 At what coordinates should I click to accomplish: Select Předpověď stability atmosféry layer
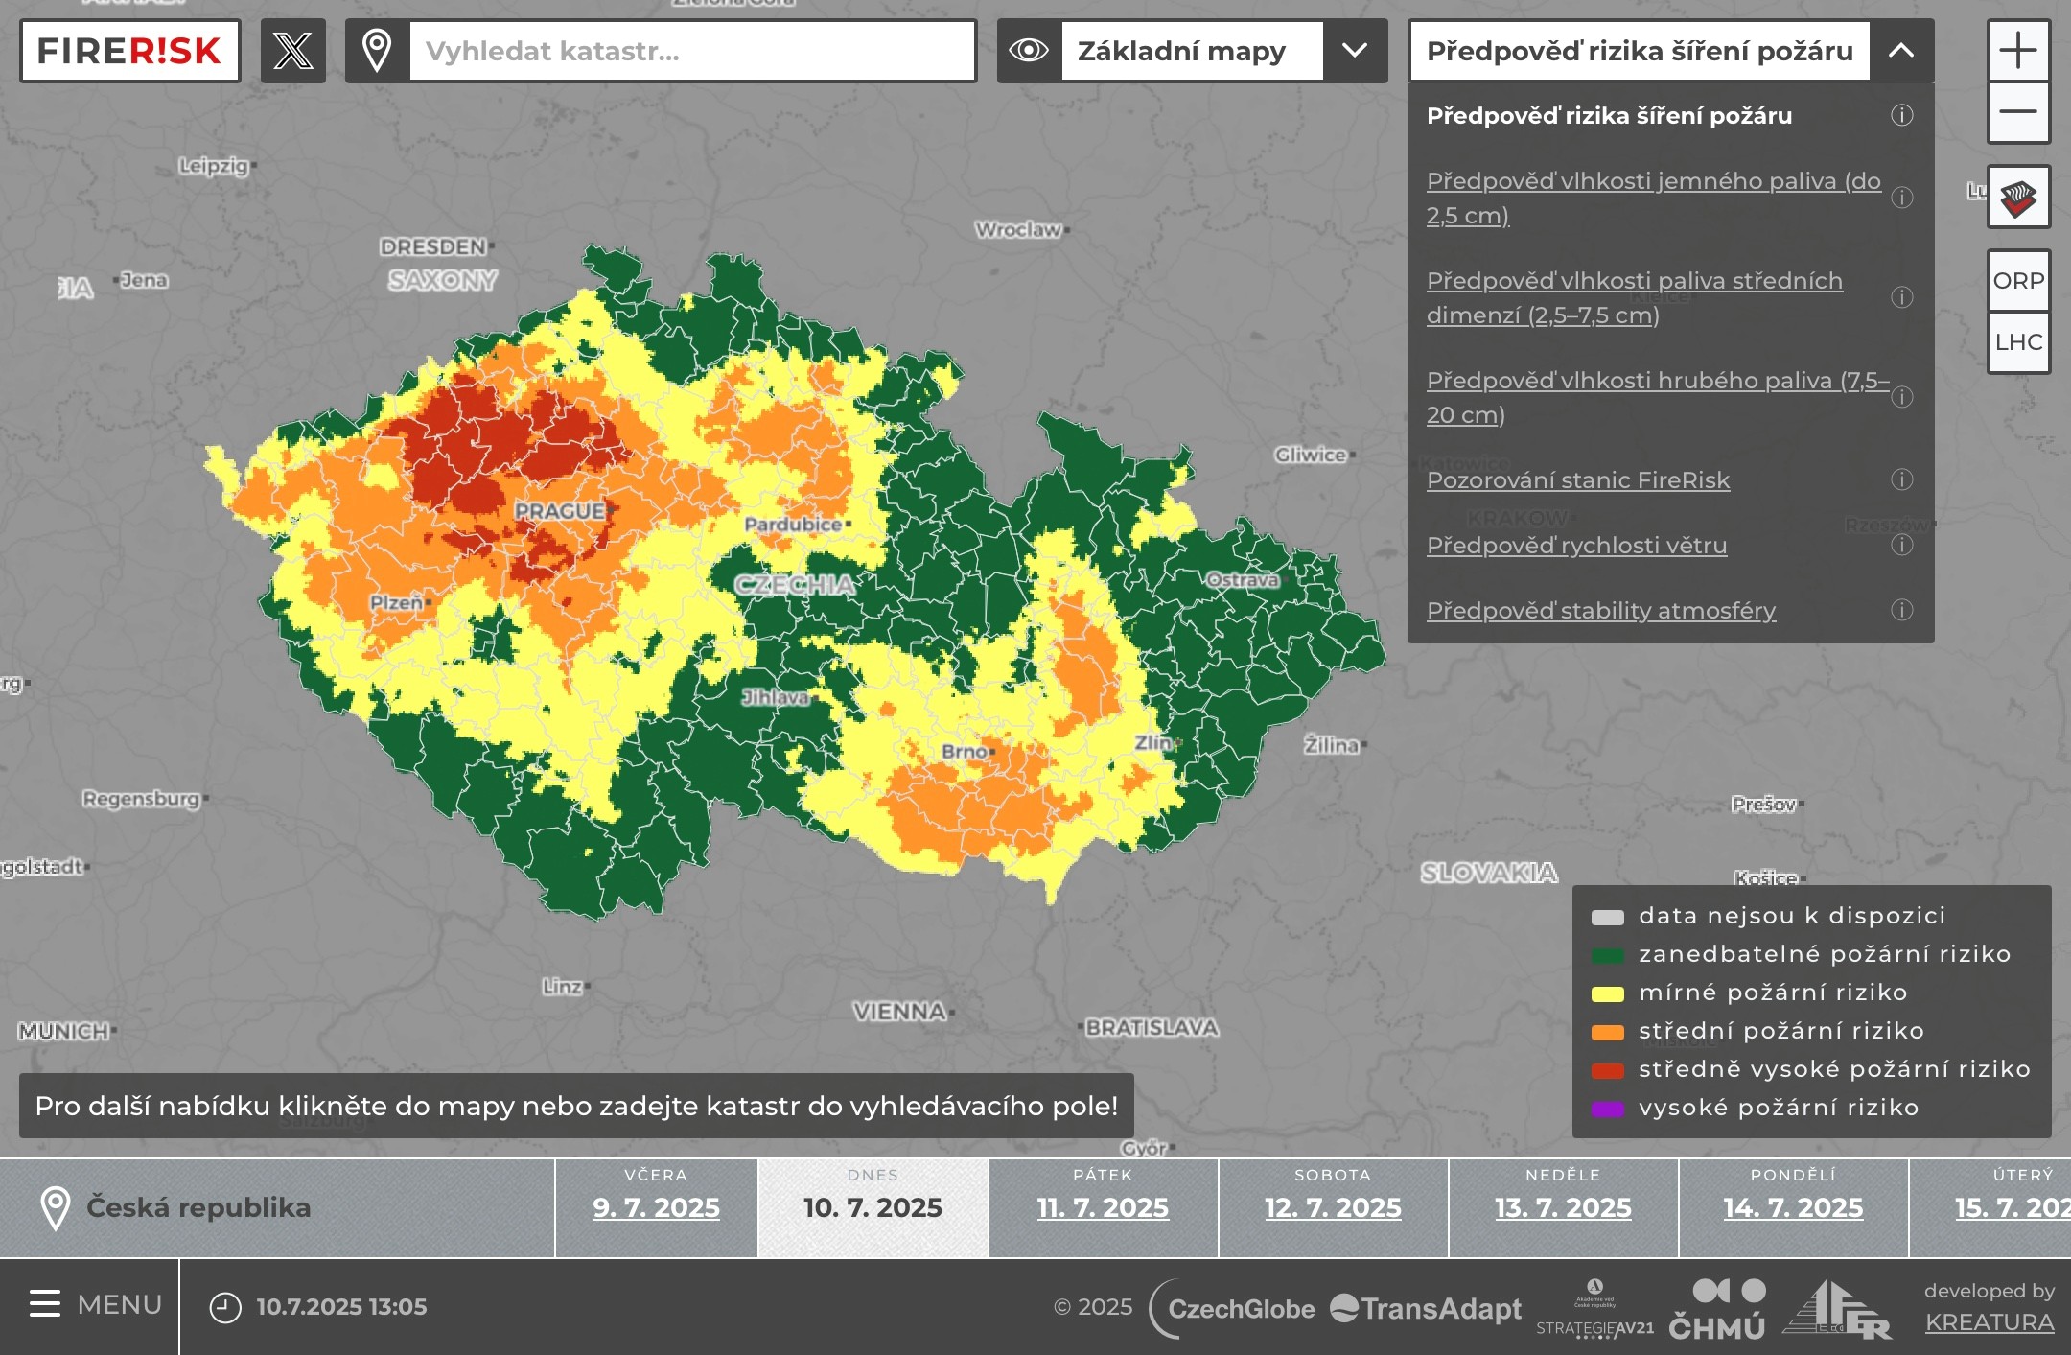click(x=1601, y=610)
